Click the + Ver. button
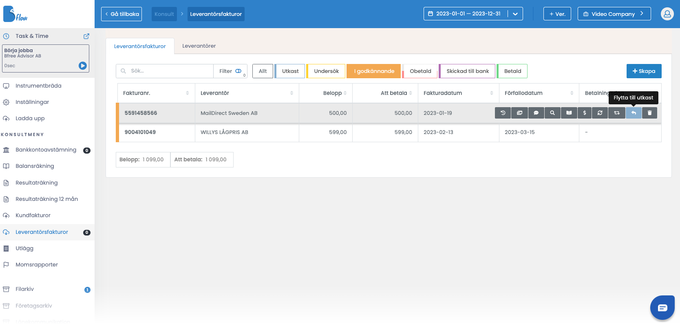680x328 pixels. (x=557, y=14)
